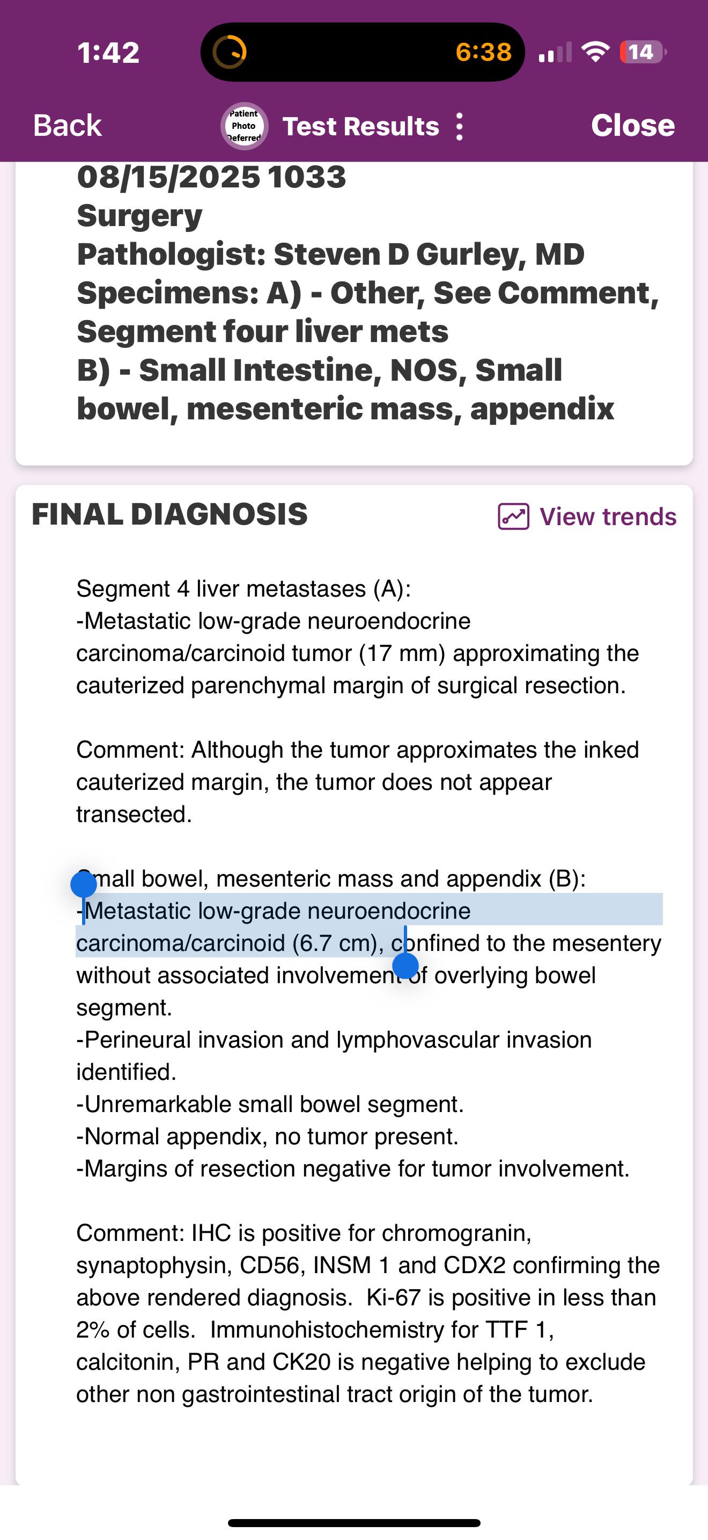Tap the Test Results title

tap(360, 126)
